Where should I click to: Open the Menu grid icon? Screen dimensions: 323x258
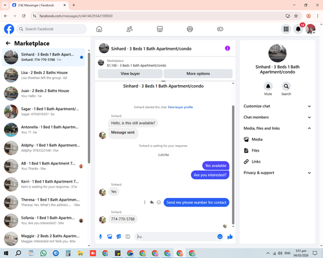coord(286,29)
